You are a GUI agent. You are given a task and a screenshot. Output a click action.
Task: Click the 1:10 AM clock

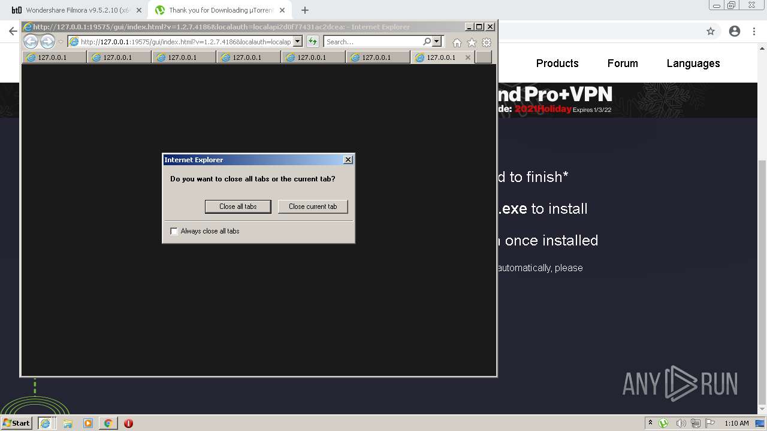(x=736, y=423)
